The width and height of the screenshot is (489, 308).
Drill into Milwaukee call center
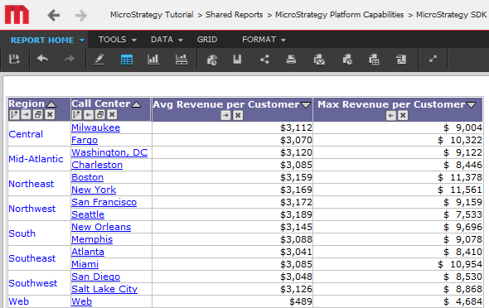point(96,128)
